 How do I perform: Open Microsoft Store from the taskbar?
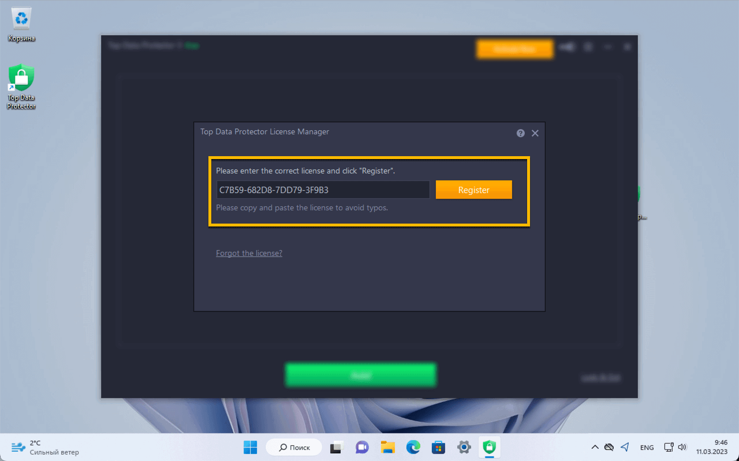pos(438,447)
